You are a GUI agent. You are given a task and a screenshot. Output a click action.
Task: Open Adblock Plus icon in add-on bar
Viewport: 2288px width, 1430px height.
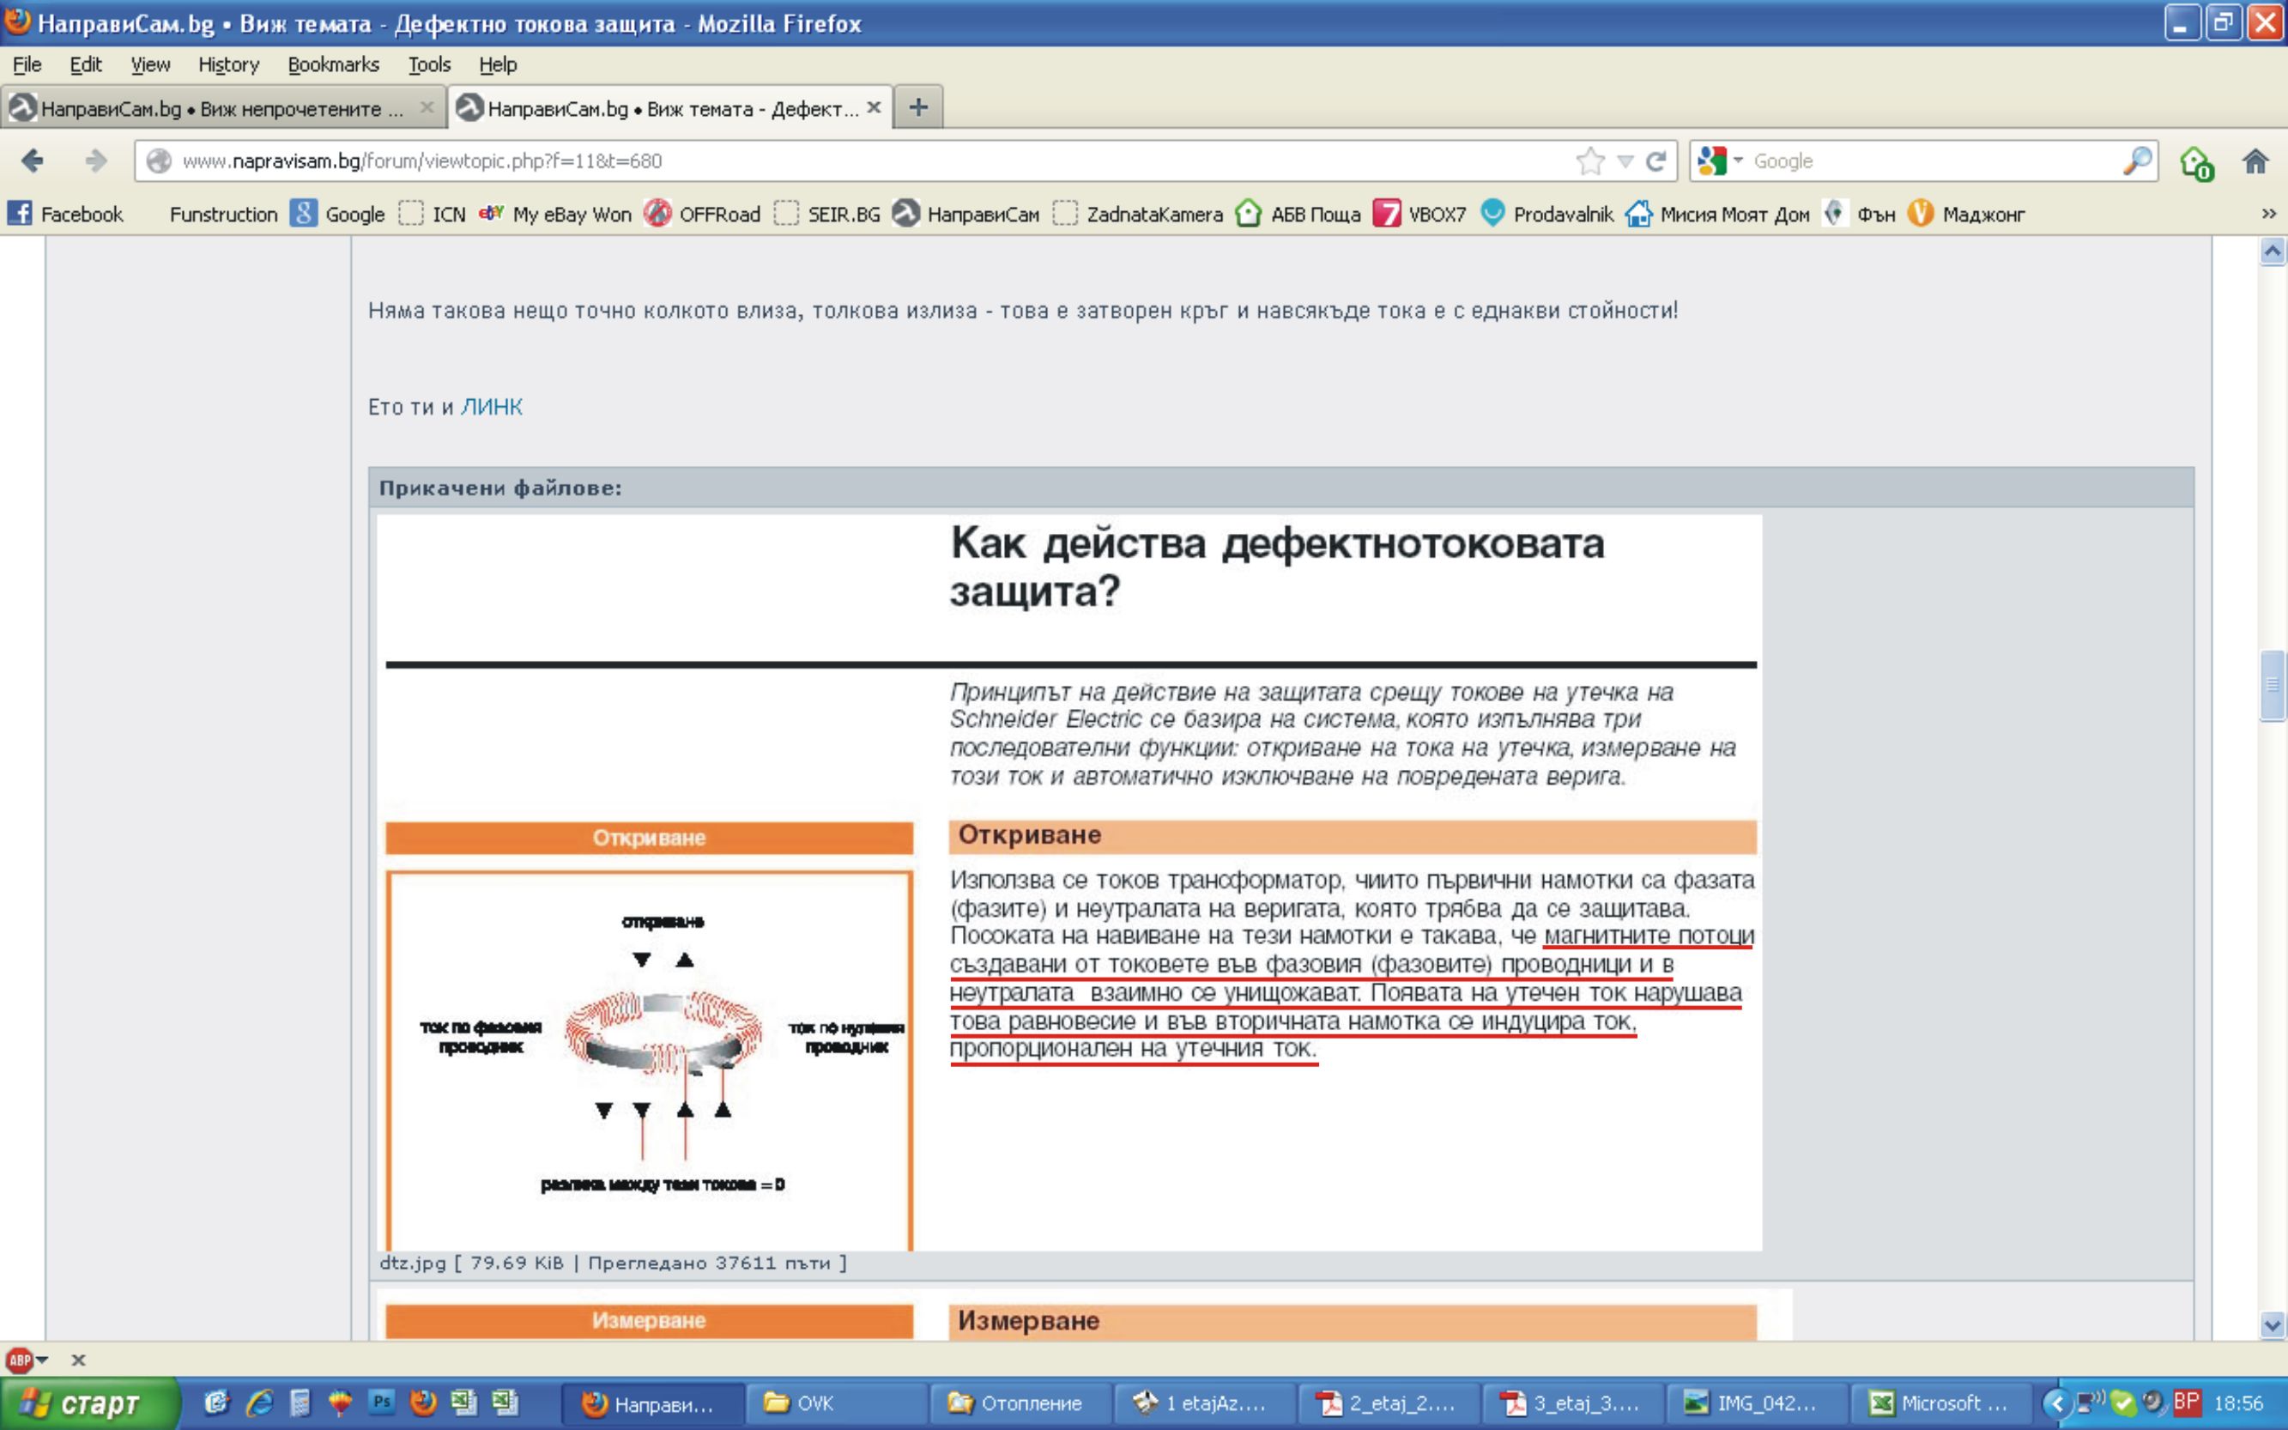pyautogui.click(x=18, y=1360)
